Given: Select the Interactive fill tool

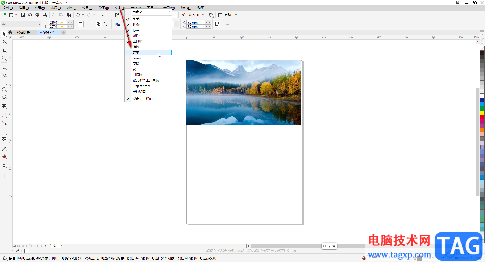Looking at the screenshot, I should [x=4, y=156].
